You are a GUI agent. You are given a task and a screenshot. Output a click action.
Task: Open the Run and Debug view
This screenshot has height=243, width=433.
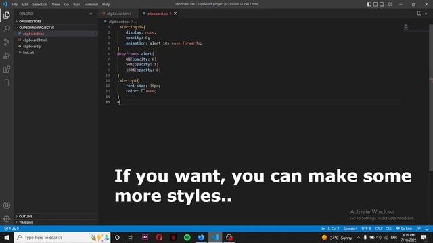tap(7, 55)
